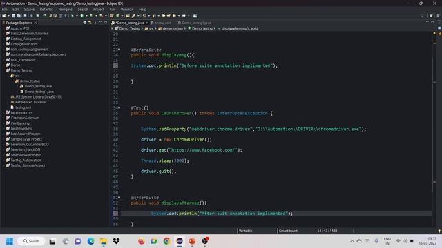Viewport: 442px width, 248px height.
Task: Expand the TestNg_Automation project
Action: click(3, 161)
